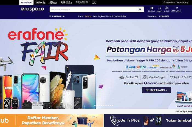Viewport: 192px width, 127px height.
Task: Switch to the iBox site tab
Action: point(53,2)
